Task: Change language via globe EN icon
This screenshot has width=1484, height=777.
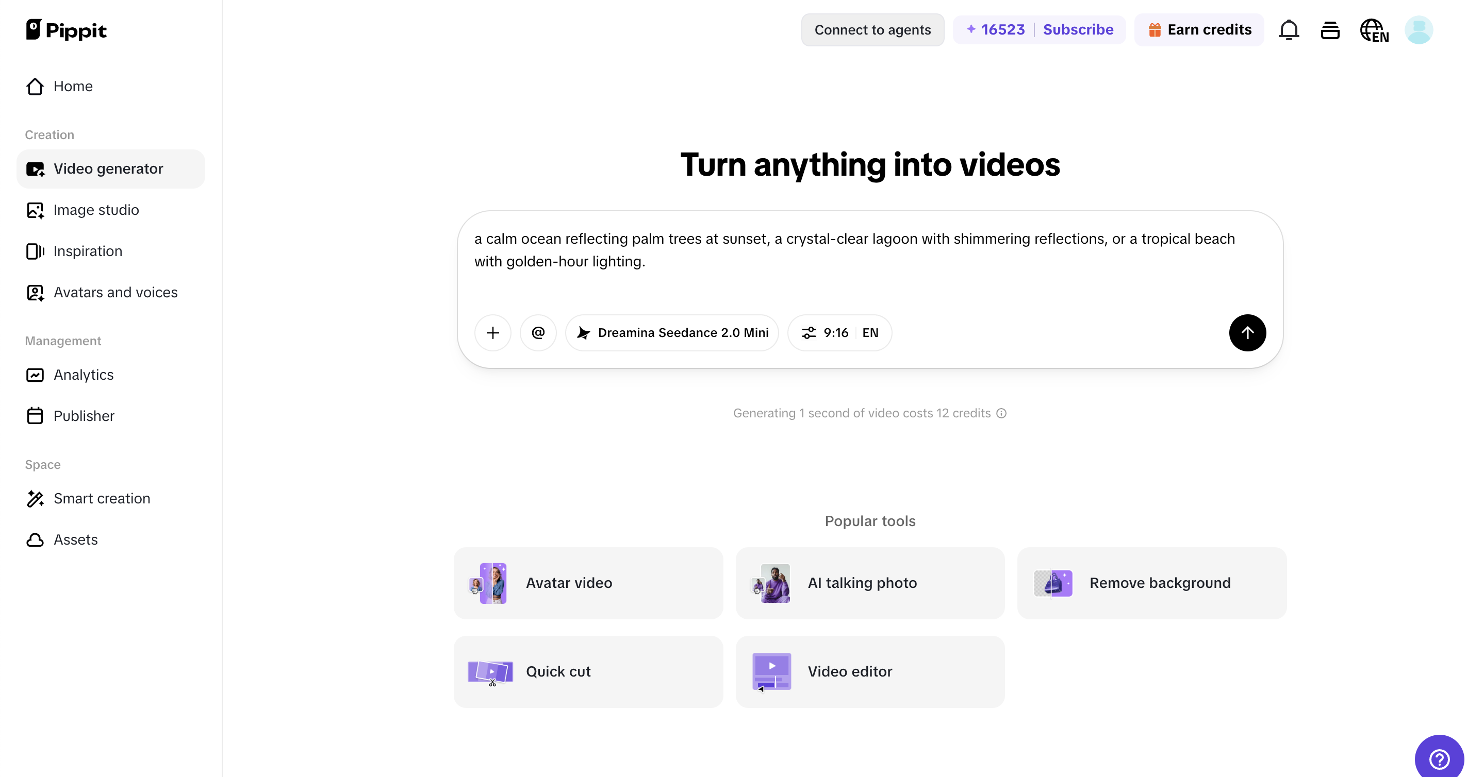Action: 1374,30
